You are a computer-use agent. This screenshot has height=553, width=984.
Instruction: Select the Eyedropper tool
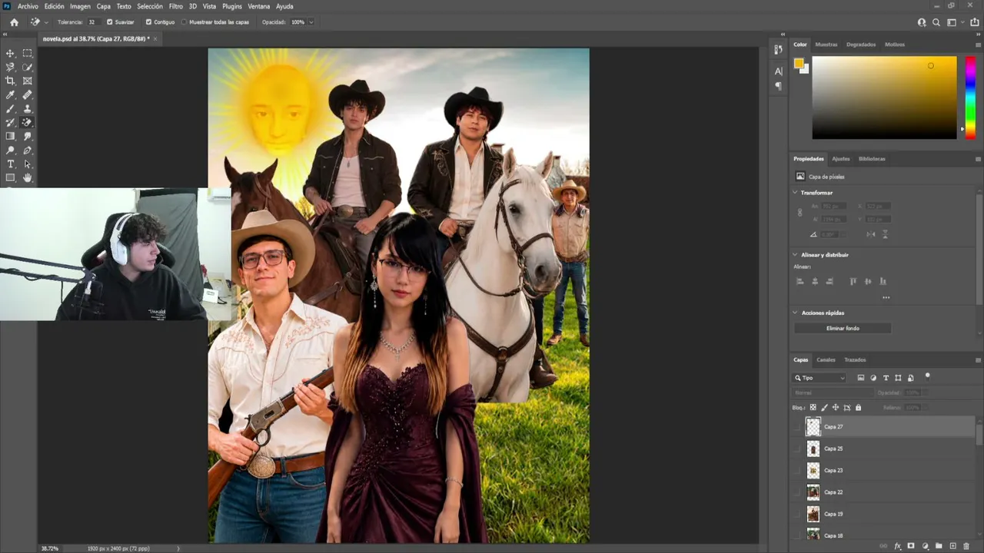point(10,94)
